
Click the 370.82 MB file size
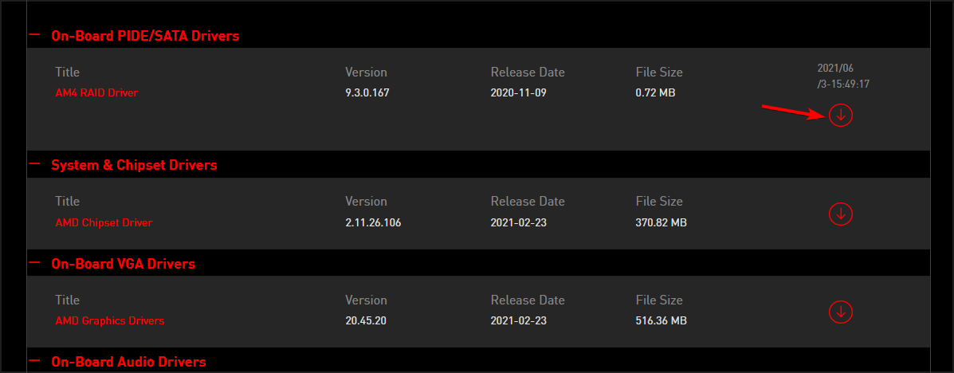click(x=661, y=222)
